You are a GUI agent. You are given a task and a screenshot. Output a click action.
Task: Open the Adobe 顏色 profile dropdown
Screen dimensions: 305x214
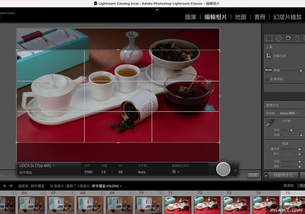(289, 113)
